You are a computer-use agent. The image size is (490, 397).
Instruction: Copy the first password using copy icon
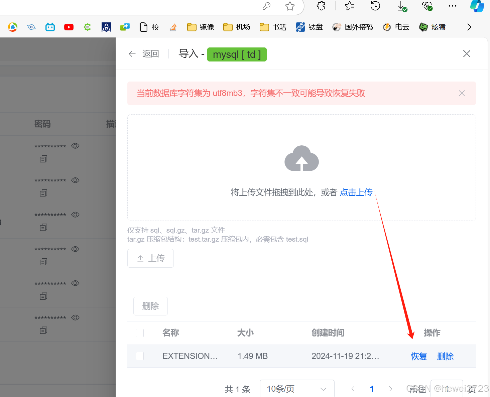pyautogui.click(x=43, y=158)
